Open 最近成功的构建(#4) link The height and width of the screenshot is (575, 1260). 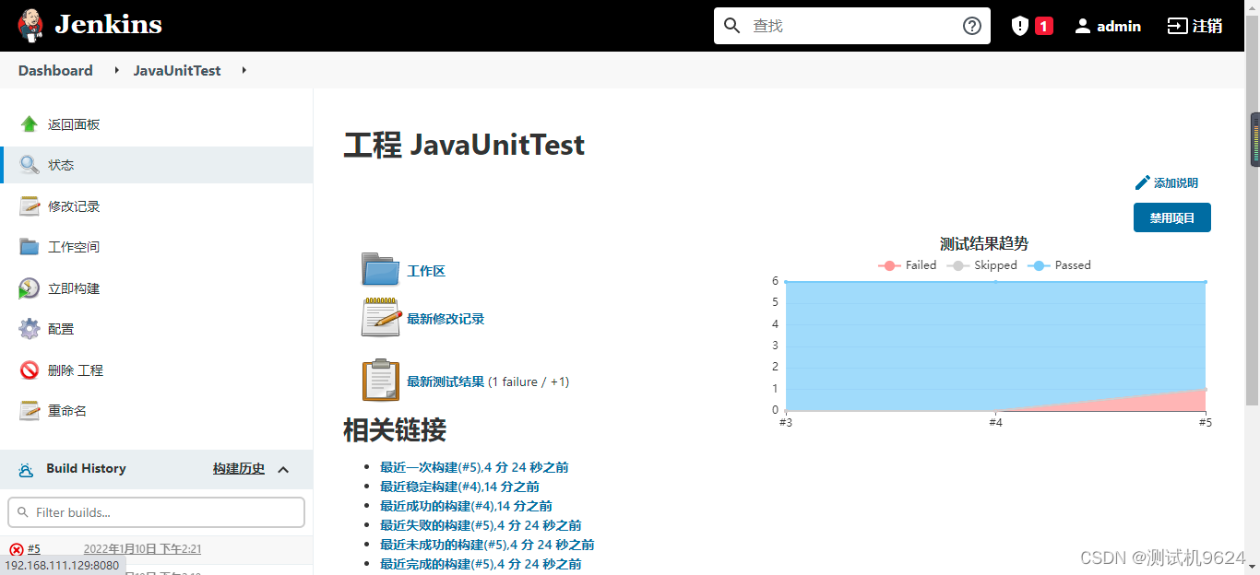[x=466, y=506]
